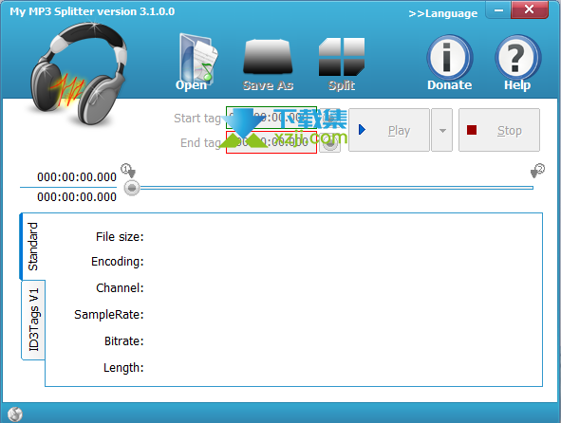The height and width of the screenshot is (423, 561).
Task: Click the playback position slider knob
Action: point(132,188)
